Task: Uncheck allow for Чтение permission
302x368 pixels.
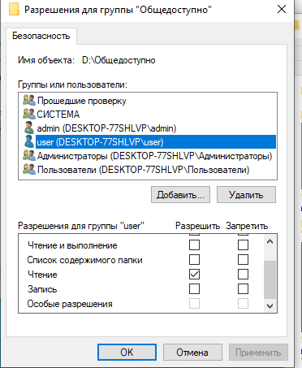Action: [194, 275]
